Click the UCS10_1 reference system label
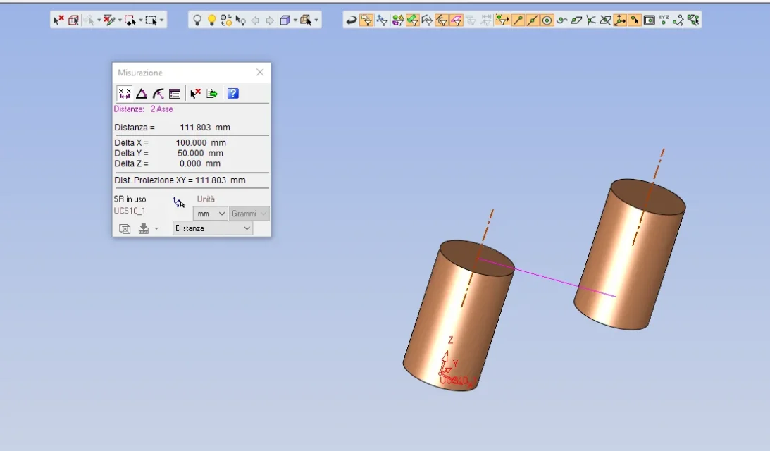Screen dimensions: 770x451 click(130, 211)
